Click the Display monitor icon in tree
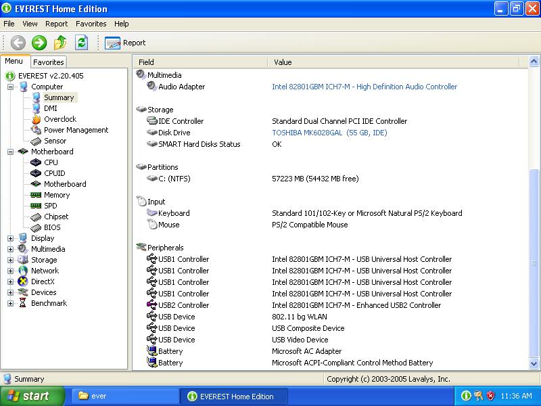 (x=23, y=238)
